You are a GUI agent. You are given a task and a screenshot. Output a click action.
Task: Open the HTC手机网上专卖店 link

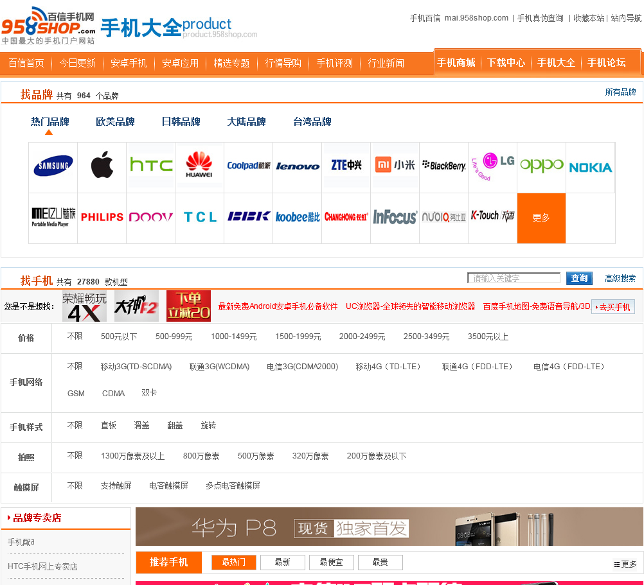click(42, 566)
